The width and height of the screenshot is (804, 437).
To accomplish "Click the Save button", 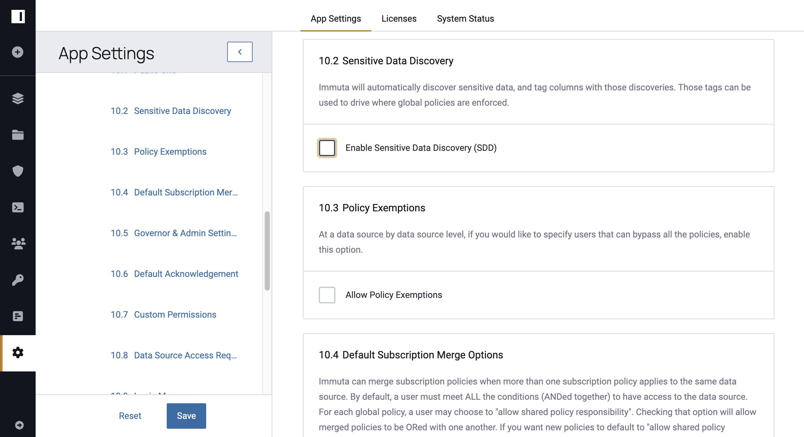I will point(186,415).
